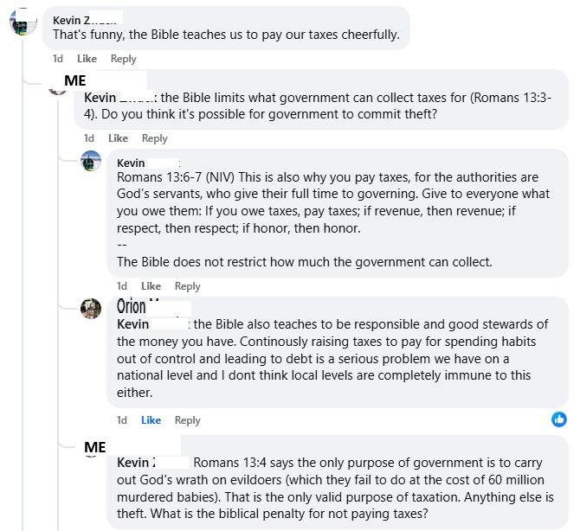
Task: Like the "pay our taxes cheerfully" comment
Action: click(x=87, y=59)
